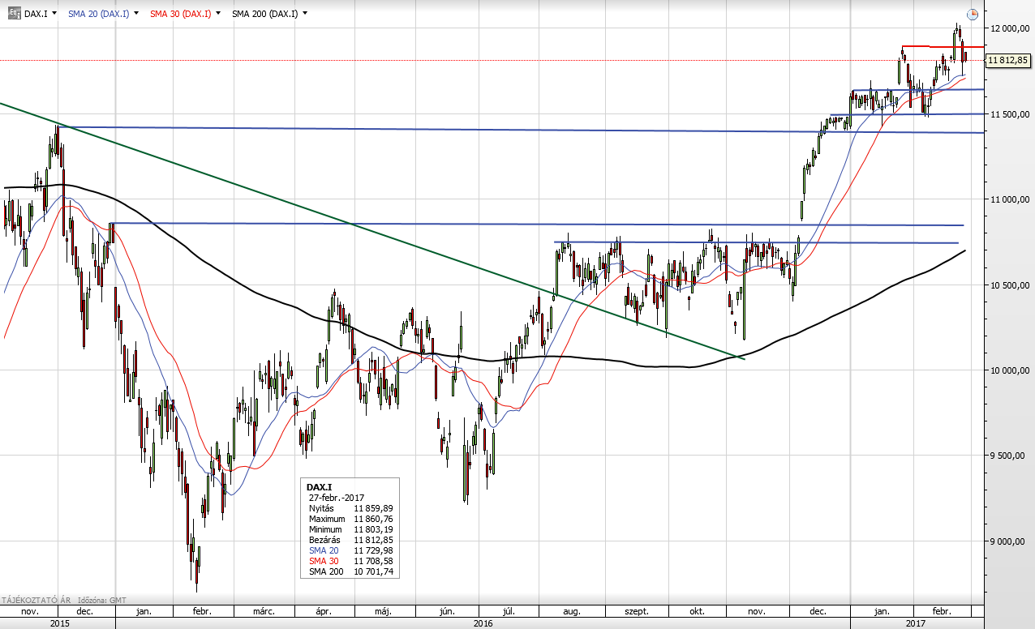The image size is (1035, 629).
Task: Open the SMA 20 (DAX.I) dropdown arrow
Action: click(135, 14)
